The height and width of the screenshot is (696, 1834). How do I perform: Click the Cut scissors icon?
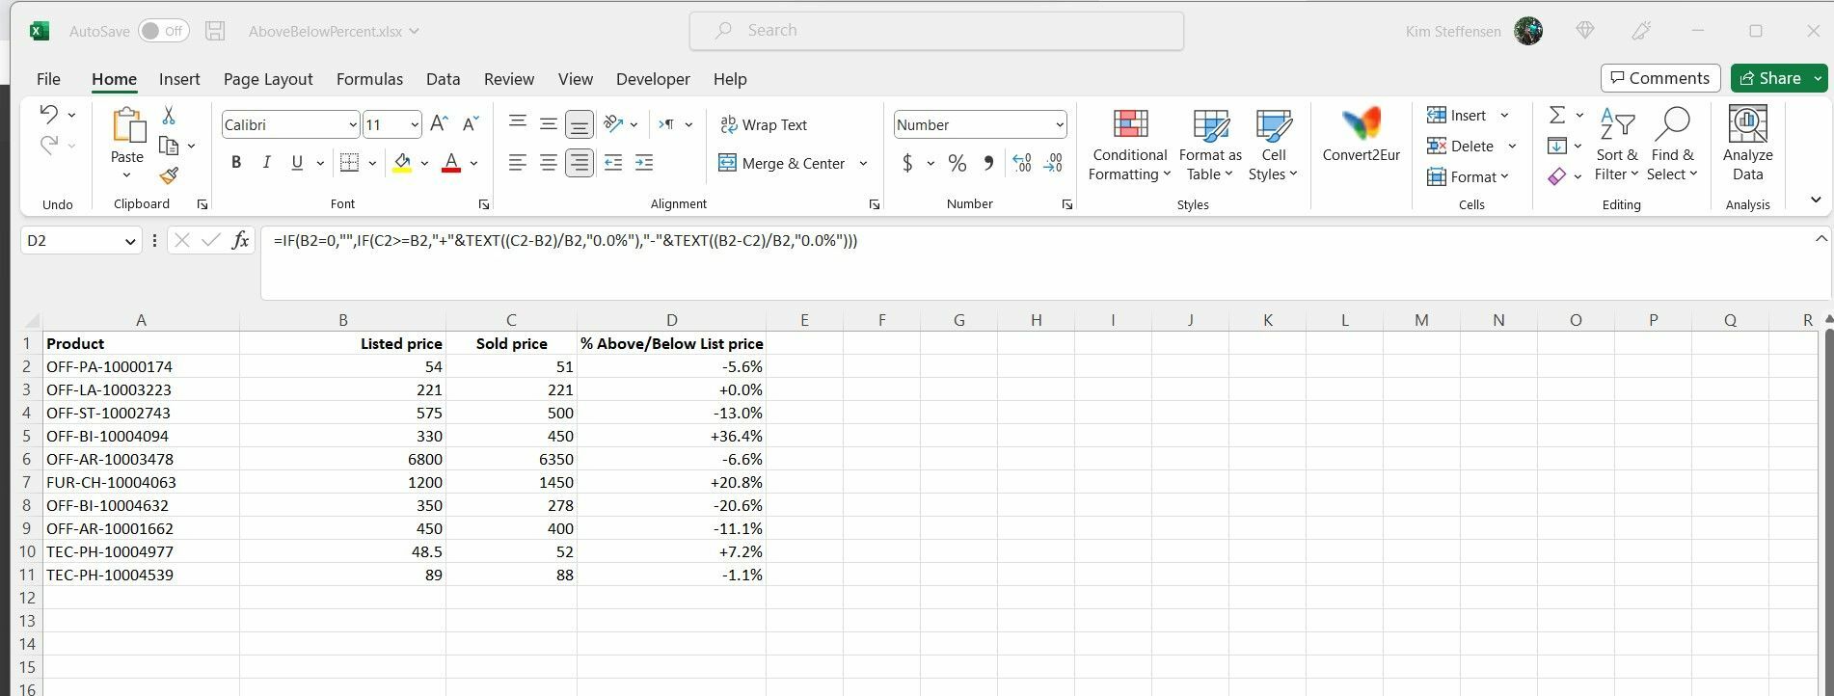[x=169, y=115]
